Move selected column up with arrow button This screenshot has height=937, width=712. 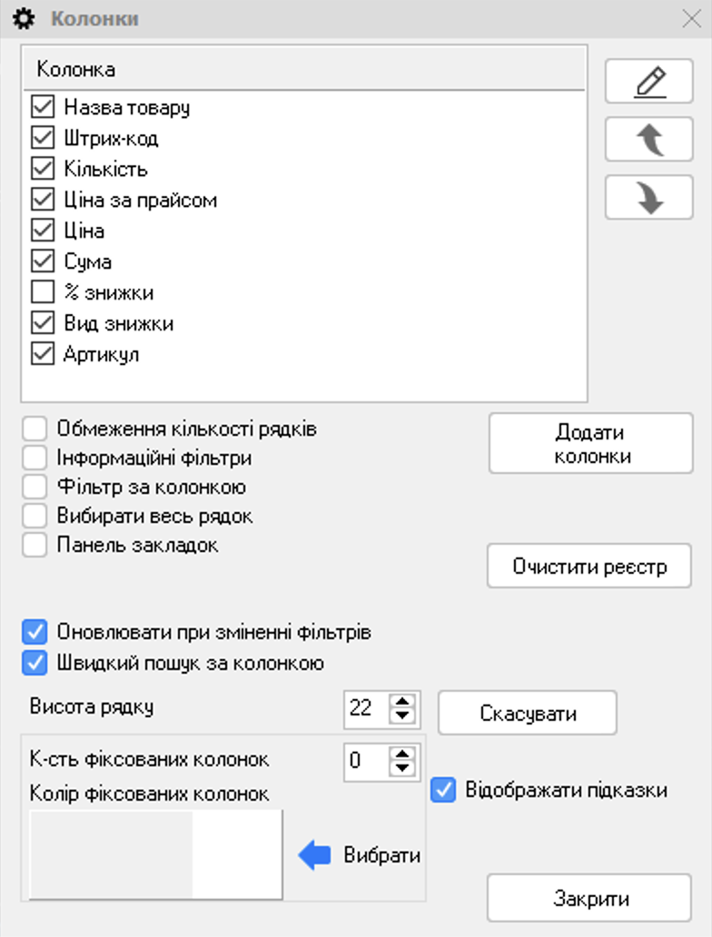(x=649, y=139)
